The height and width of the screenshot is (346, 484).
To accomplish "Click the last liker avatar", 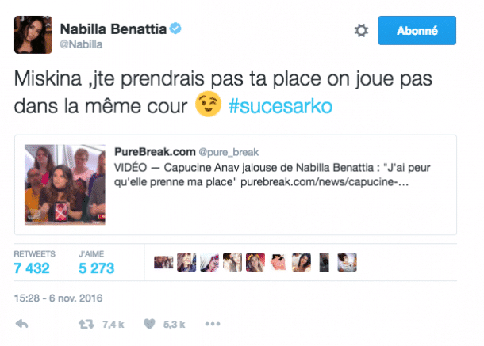I will (x=348, y=261).
